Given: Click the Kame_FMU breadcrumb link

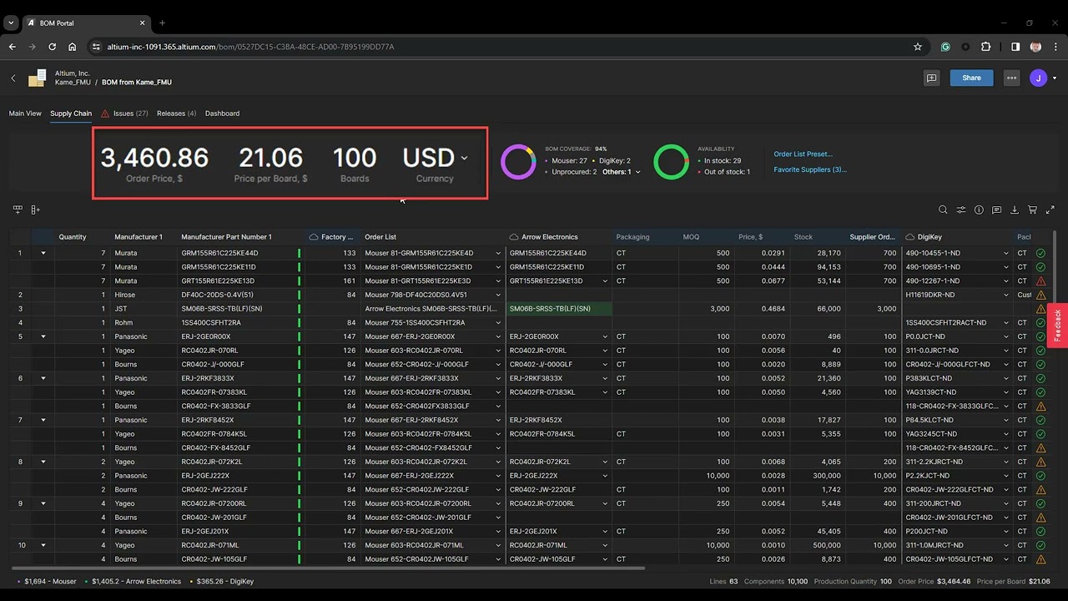Looking at the screenshot, I should tap(73, 83).
